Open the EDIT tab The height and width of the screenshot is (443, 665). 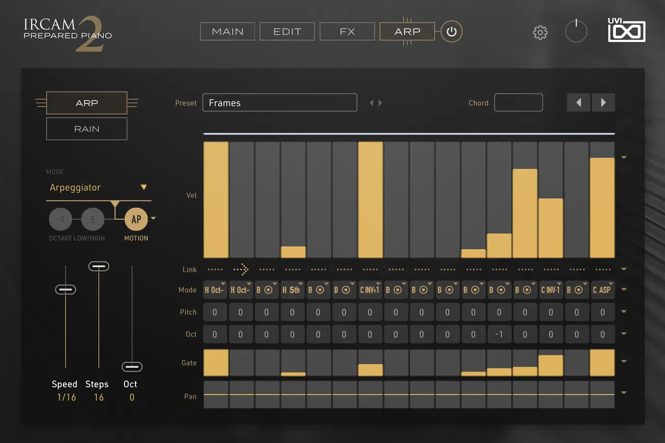tap(287, 31)
